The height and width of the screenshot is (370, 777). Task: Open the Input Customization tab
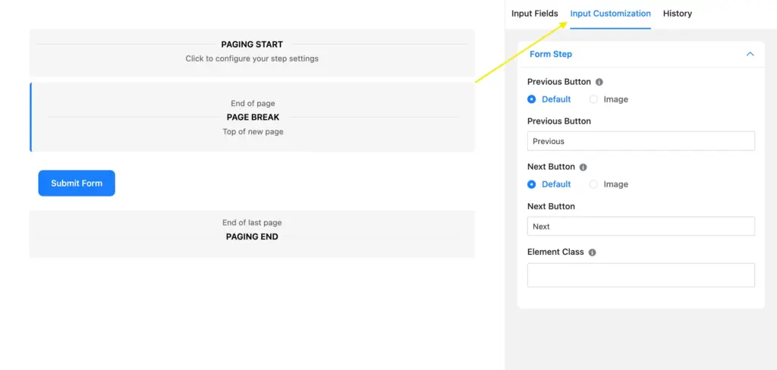[x=610, y=14]
